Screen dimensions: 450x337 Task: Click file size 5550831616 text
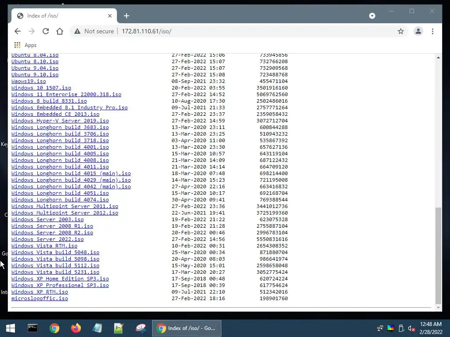click(272, 239)
